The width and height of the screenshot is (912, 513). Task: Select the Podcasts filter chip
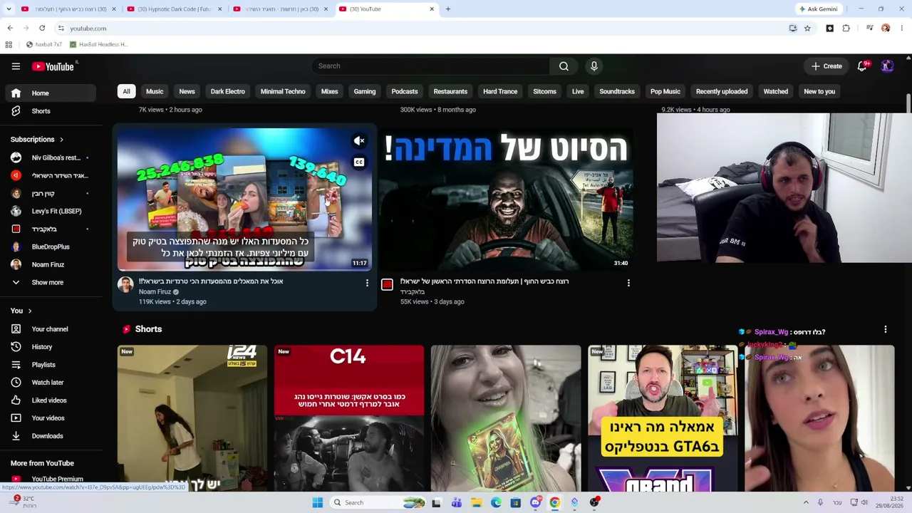coord(405,91)
